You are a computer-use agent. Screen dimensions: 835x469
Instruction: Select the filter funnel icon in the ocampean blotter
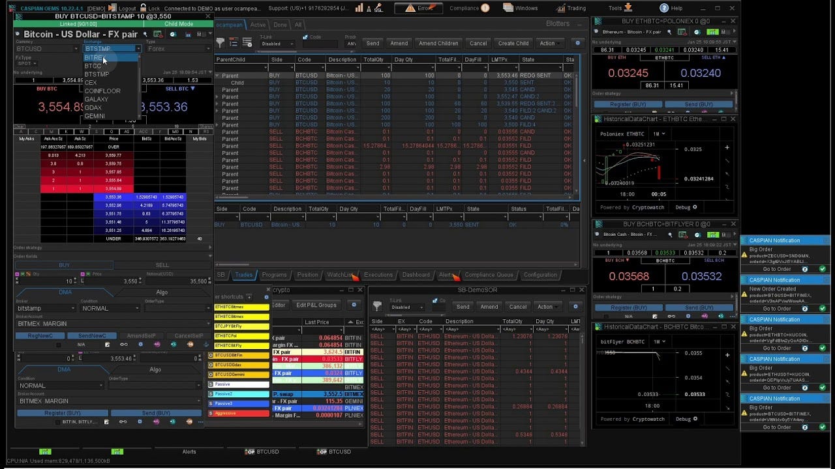(220, 44)
